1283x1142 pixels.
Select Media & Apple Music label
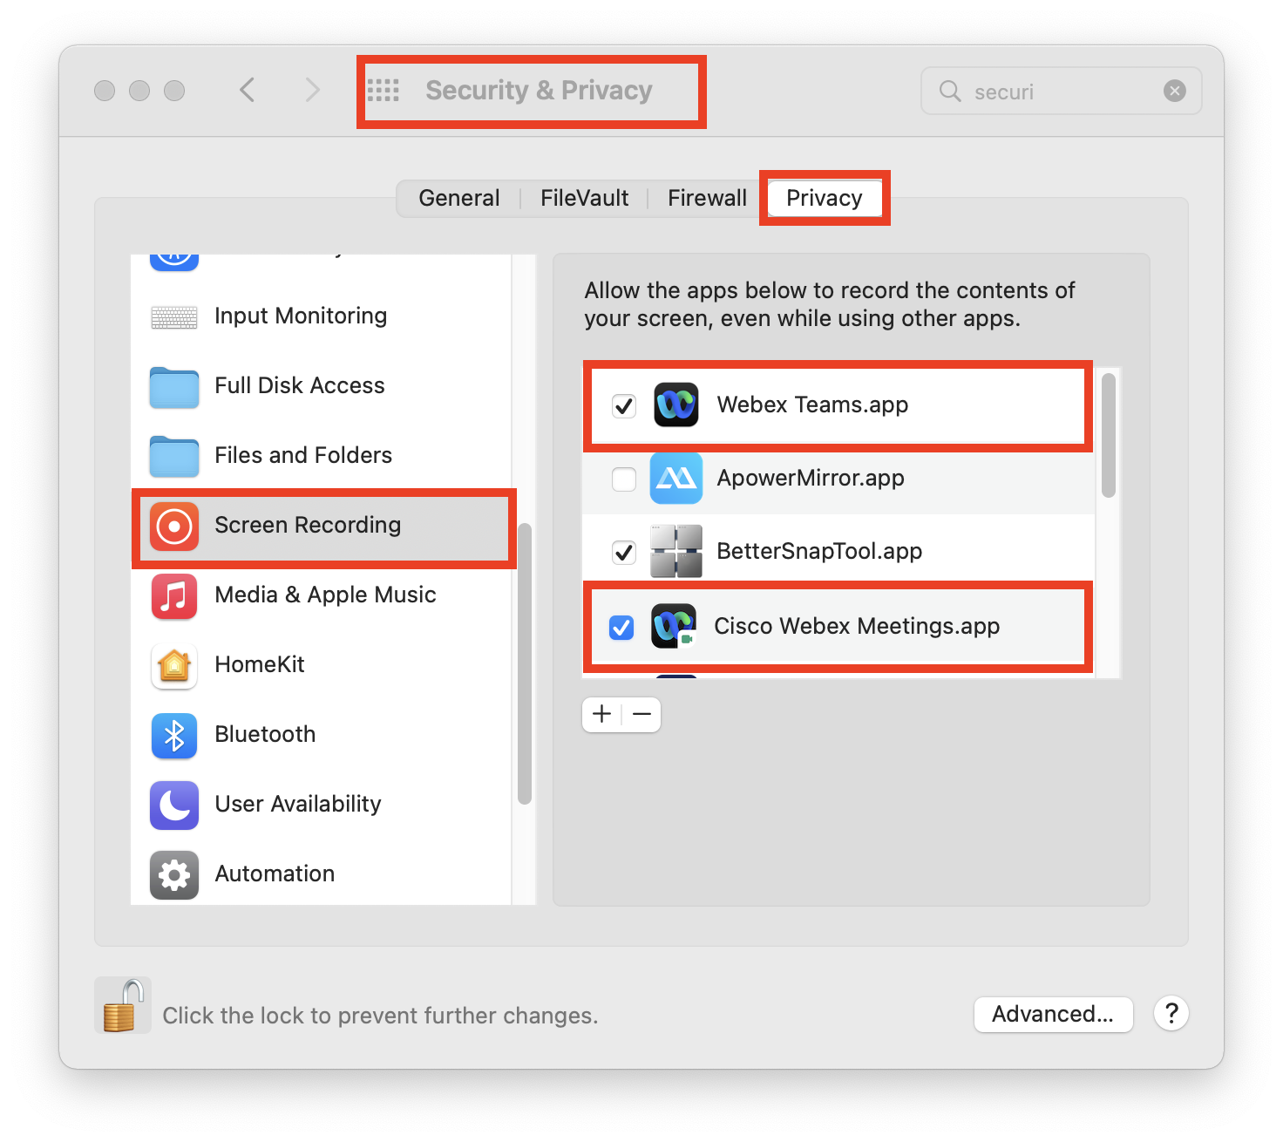[325, 595]
